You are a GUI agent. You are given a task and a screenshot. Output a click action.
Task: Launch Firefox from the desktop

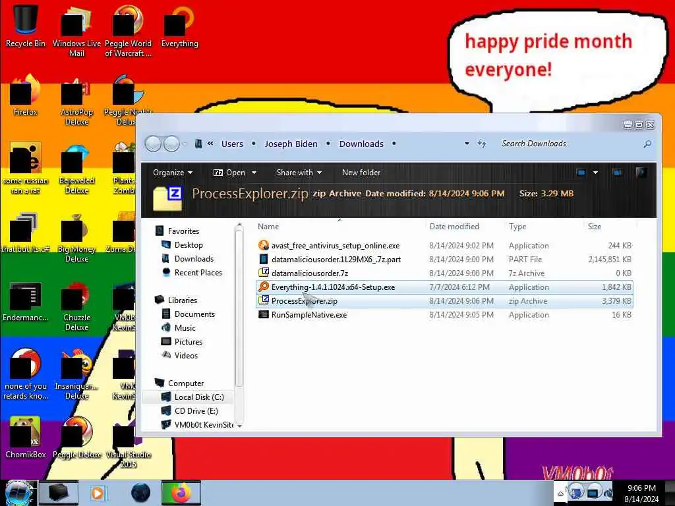(x=26, y=96)
